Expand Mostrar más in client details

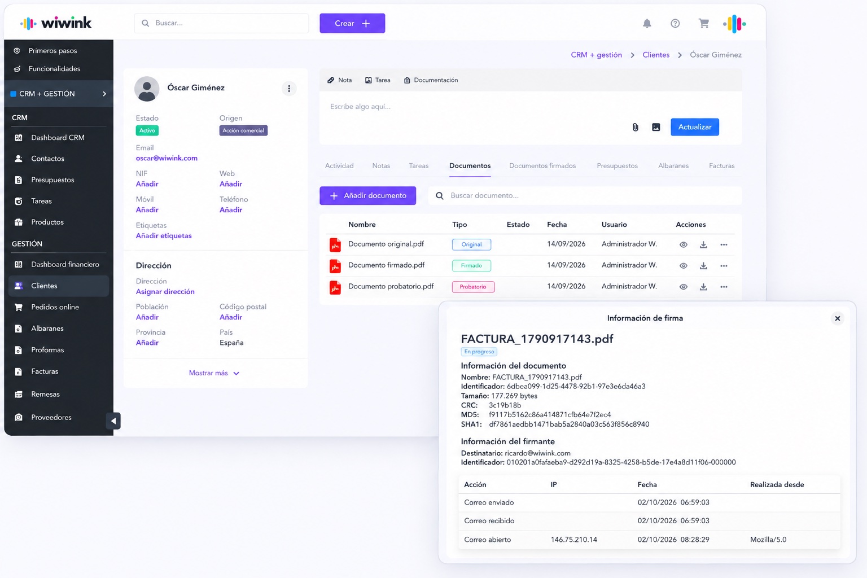click(x=214, y=373)
